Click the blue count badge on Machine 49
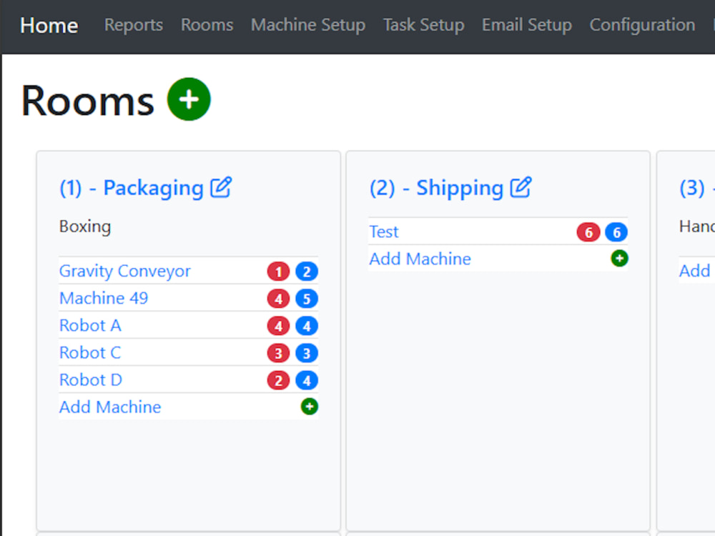715x536 pixels. [307, 298]
